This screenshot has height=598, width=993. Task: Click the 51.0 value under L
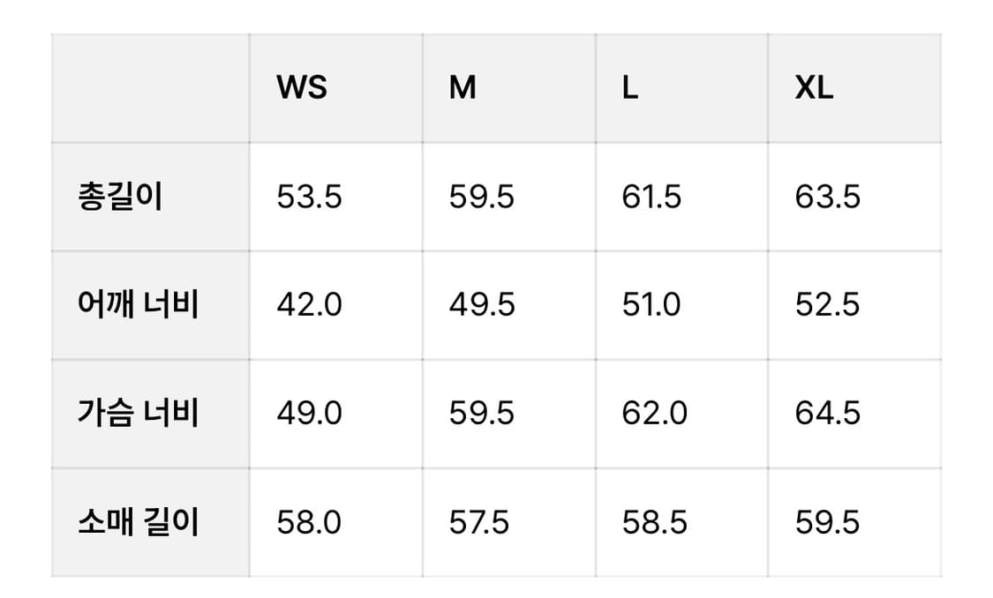coord(651,305)
